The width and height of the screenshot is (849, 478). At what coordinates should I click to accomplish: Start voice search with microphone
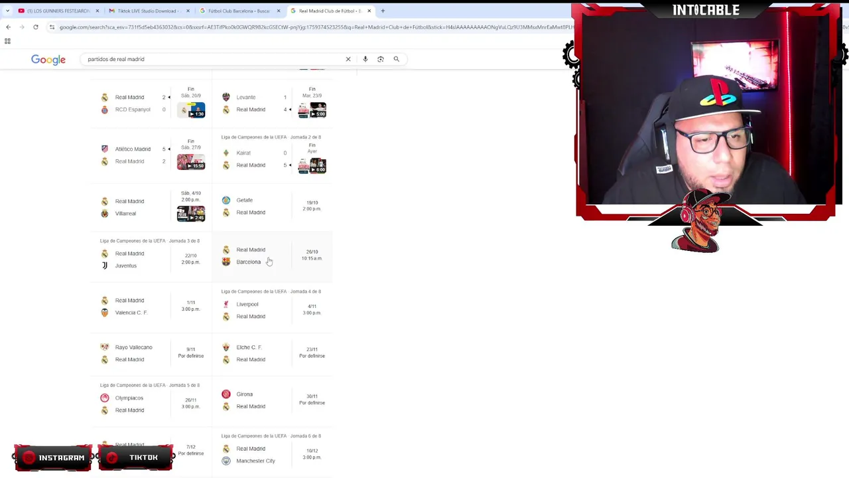point(365,59)
